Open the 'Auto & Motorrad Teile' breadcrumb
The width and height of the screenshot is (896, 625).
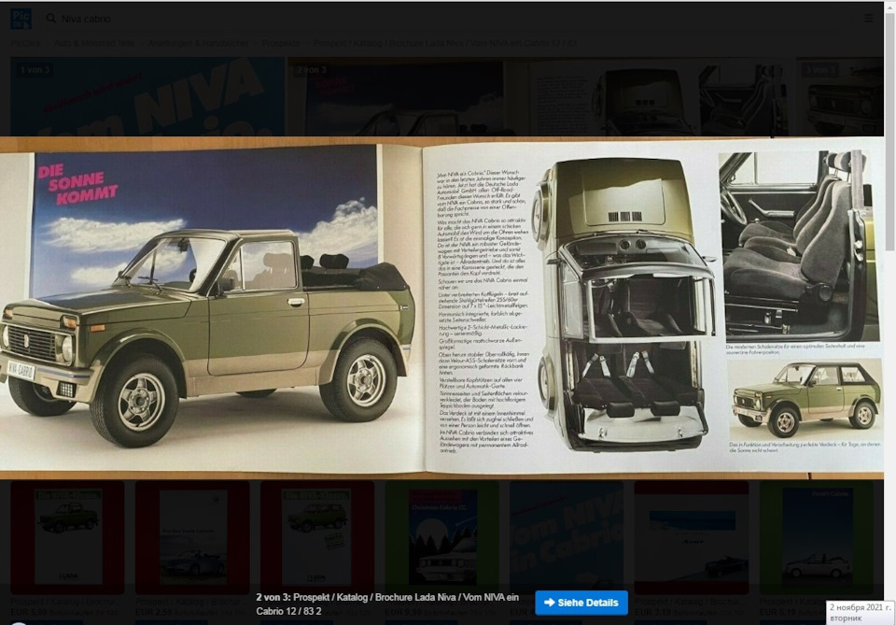94,43
